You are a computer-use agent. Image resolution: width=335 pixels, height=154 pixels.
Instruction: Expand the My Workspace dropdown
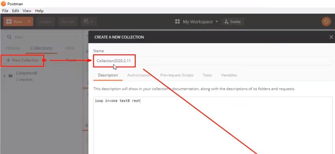click(x=217, y=22)
